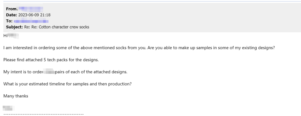Click the Many thanks closing line
This screenshot has height=116, width=301.
(x=16, y=96)
